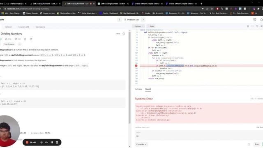
Task: Go to previous problem arrow
Action: point(120,20)
